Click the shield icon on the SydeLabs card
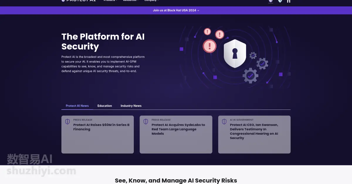This screenshot has width=352, height=184. click(146, 121)
